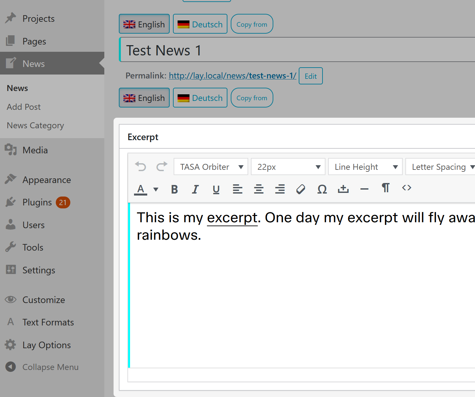Click the Undo arrow in excerpt editor
The height and width of the screenshot is (397, 475).
[x=141, y=167]
